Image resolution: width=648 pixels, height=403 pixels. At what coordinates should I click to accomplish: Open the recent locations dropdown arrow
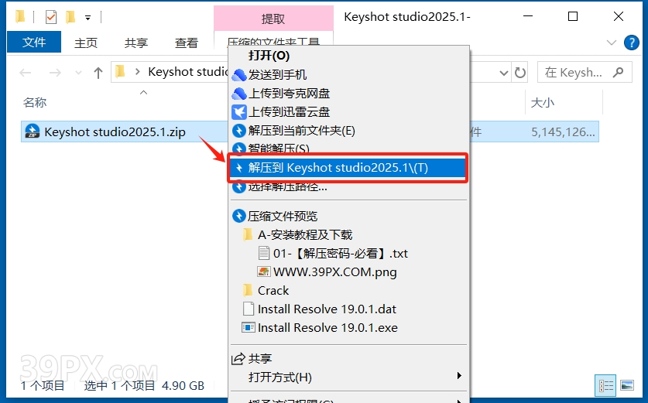[x=78, y=73]
